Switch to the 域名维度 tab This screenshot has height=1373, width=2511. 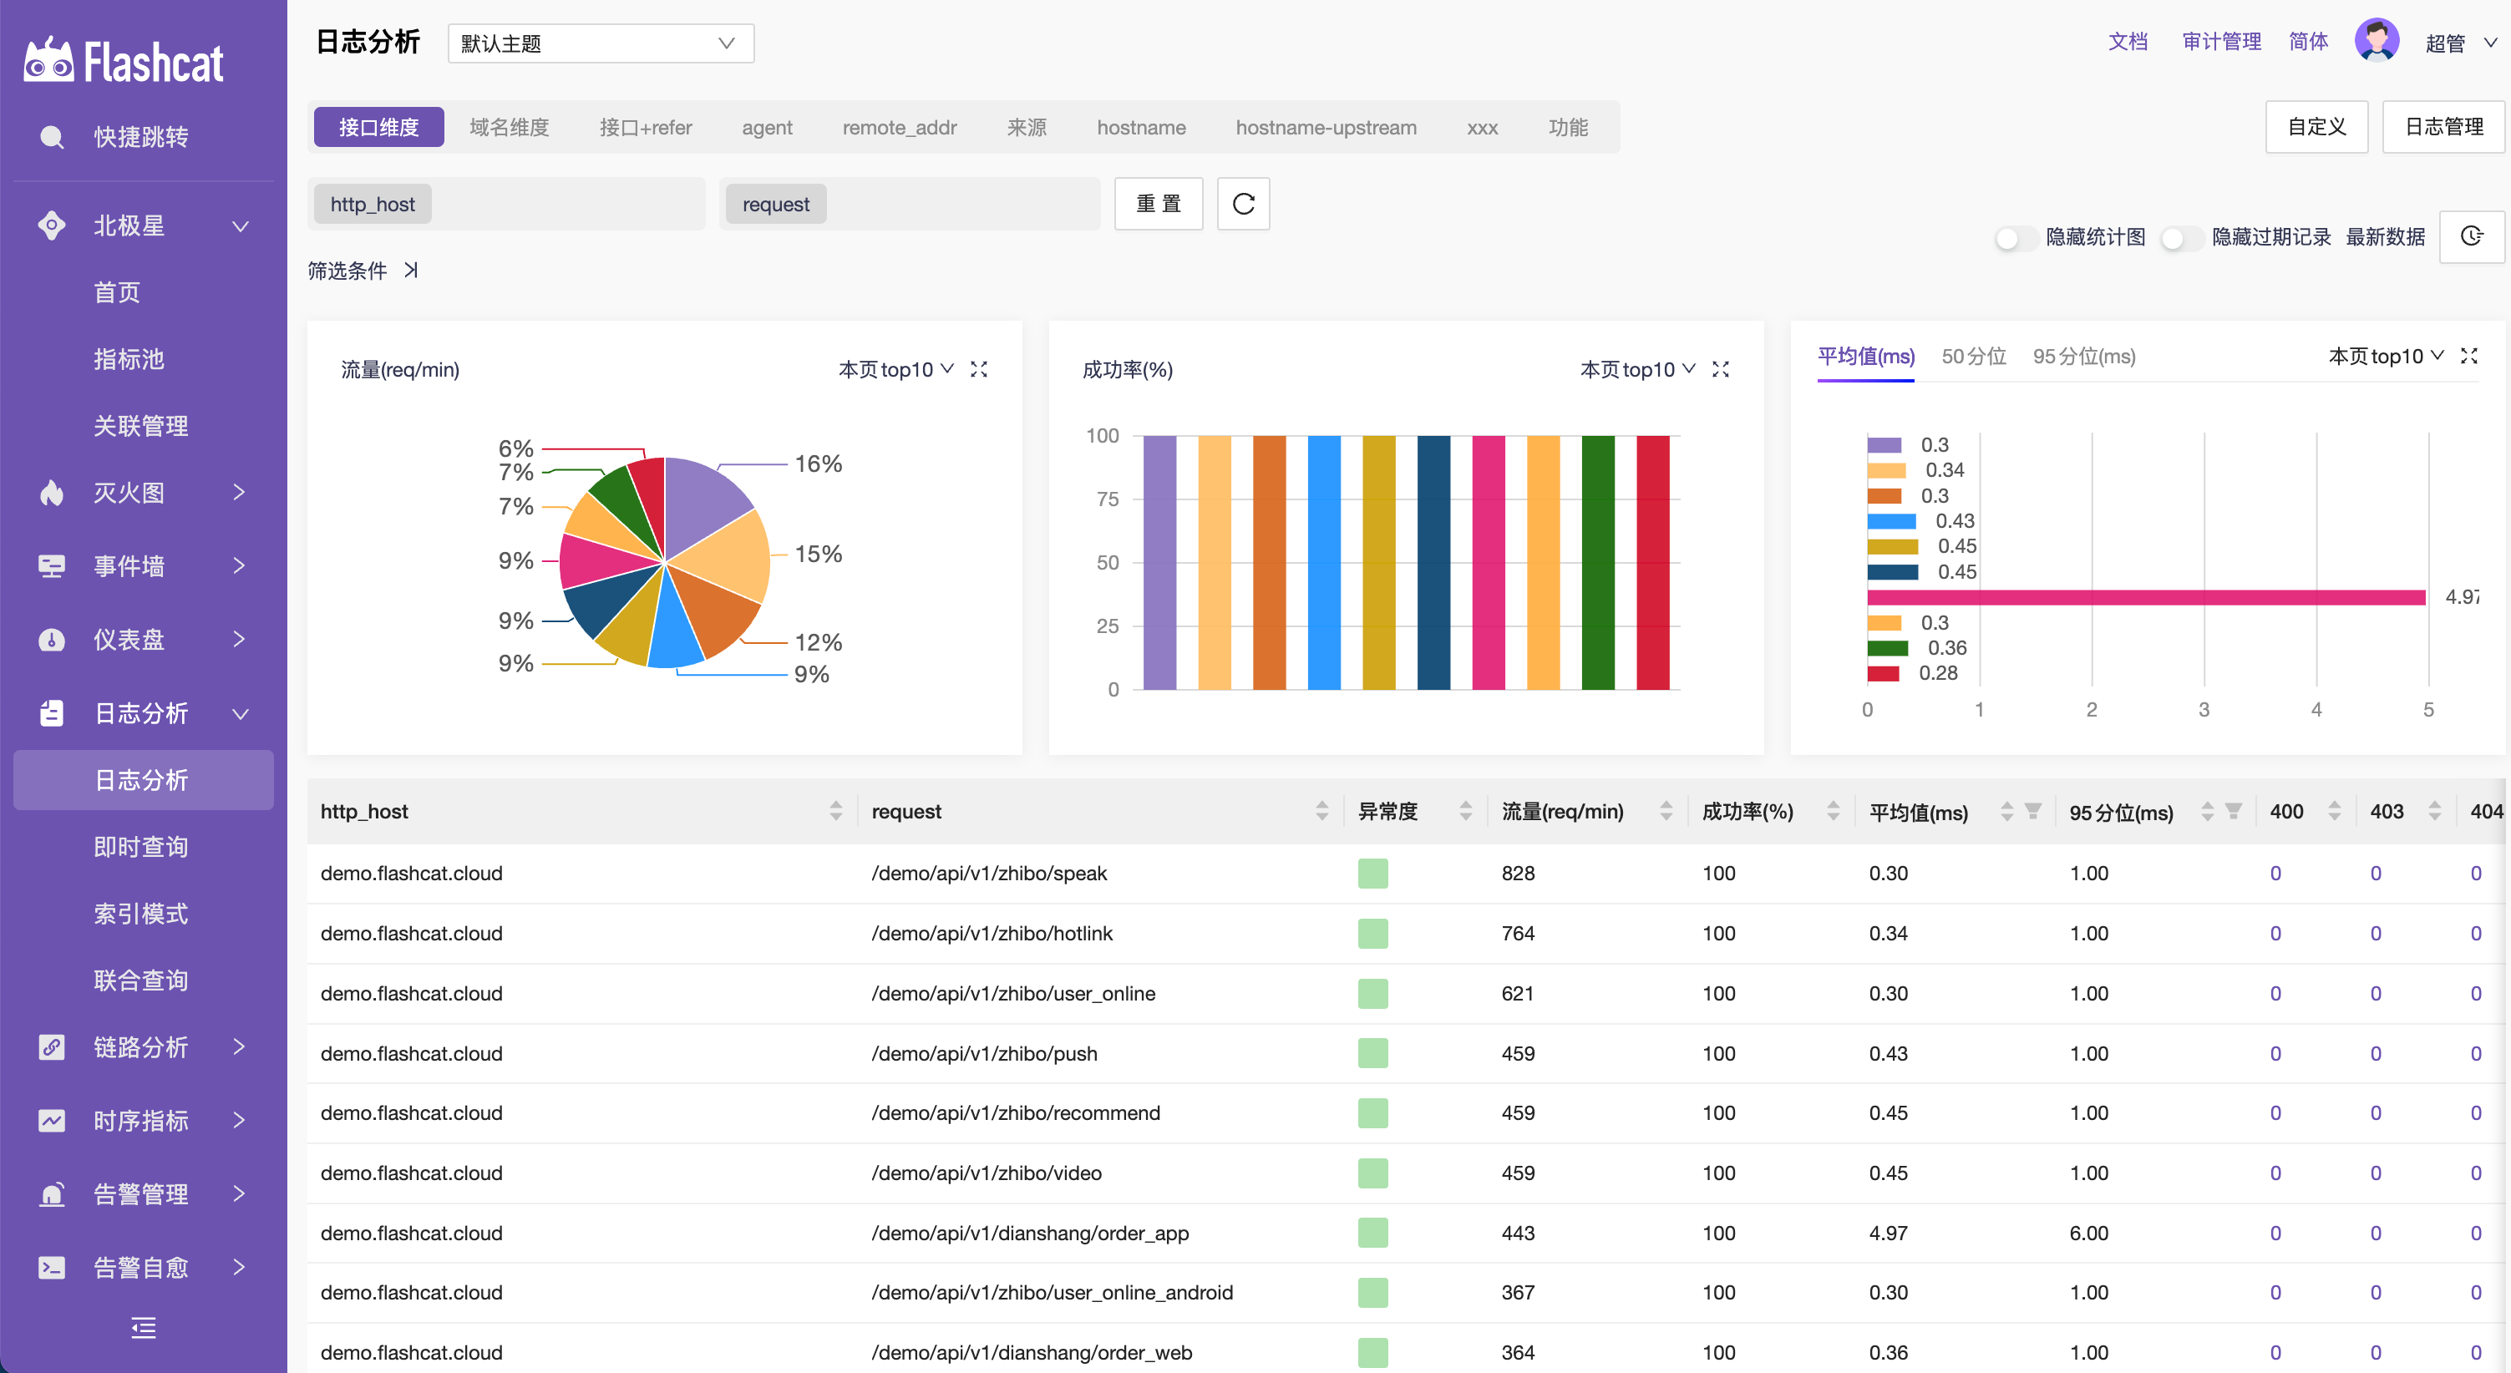tap(509, 127)
